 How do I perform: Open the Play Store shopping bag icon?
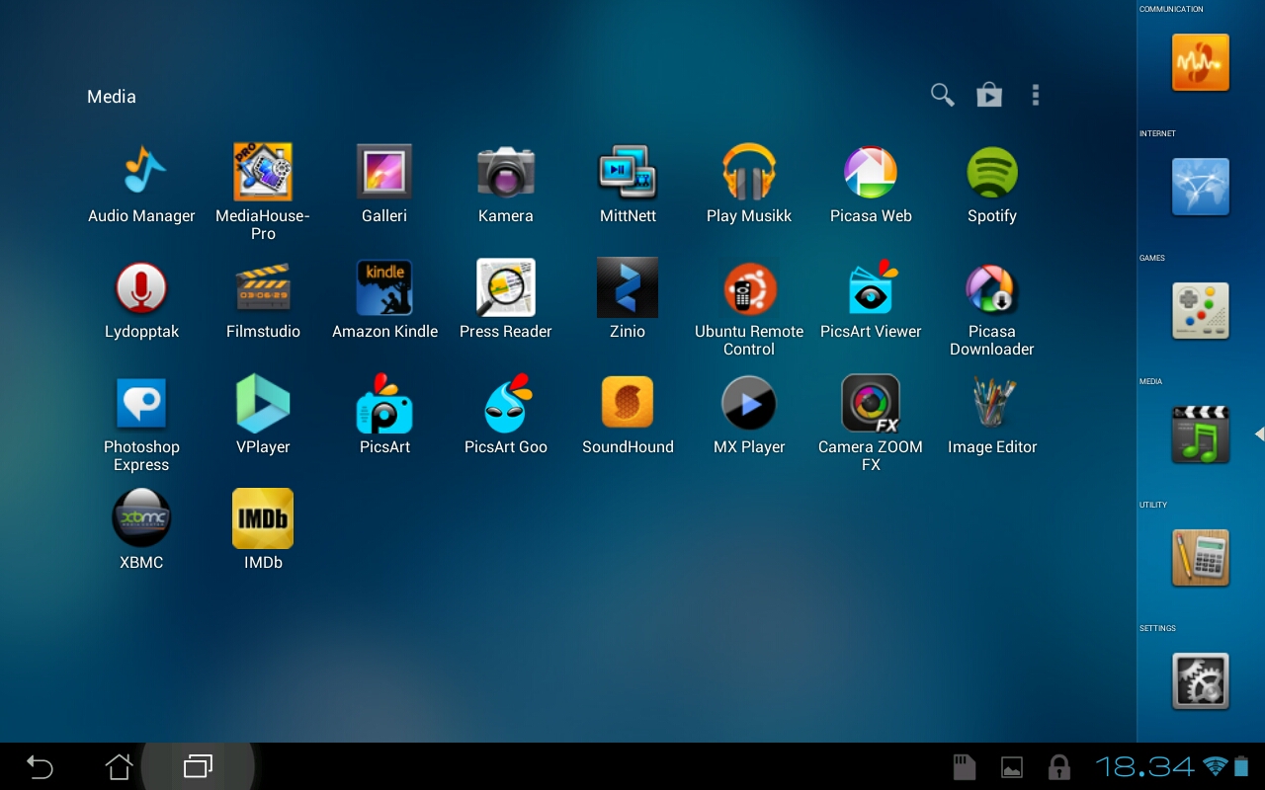(x=989, y=95)
